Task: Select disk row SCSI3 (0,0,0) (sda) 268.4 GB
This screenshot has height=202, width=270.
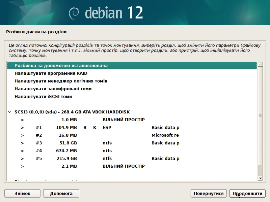Action: coord(132,112)
